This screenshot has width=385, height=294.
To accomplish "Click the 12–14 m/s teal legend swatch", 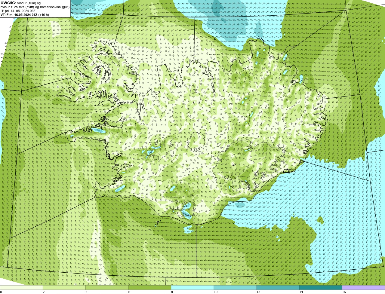I will [278, 287].
